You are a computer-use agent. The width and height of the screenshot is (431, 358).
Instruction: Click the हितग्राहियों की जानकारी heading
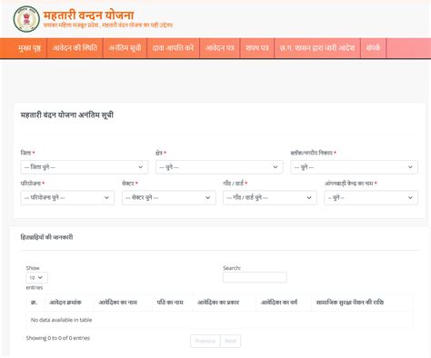(x=46, y=237)
